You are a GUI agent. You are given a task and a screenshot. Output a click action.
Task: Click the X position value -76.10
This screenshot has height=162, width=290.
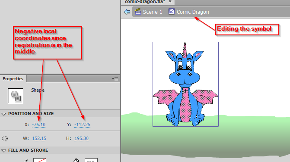[x=38, y=125]
